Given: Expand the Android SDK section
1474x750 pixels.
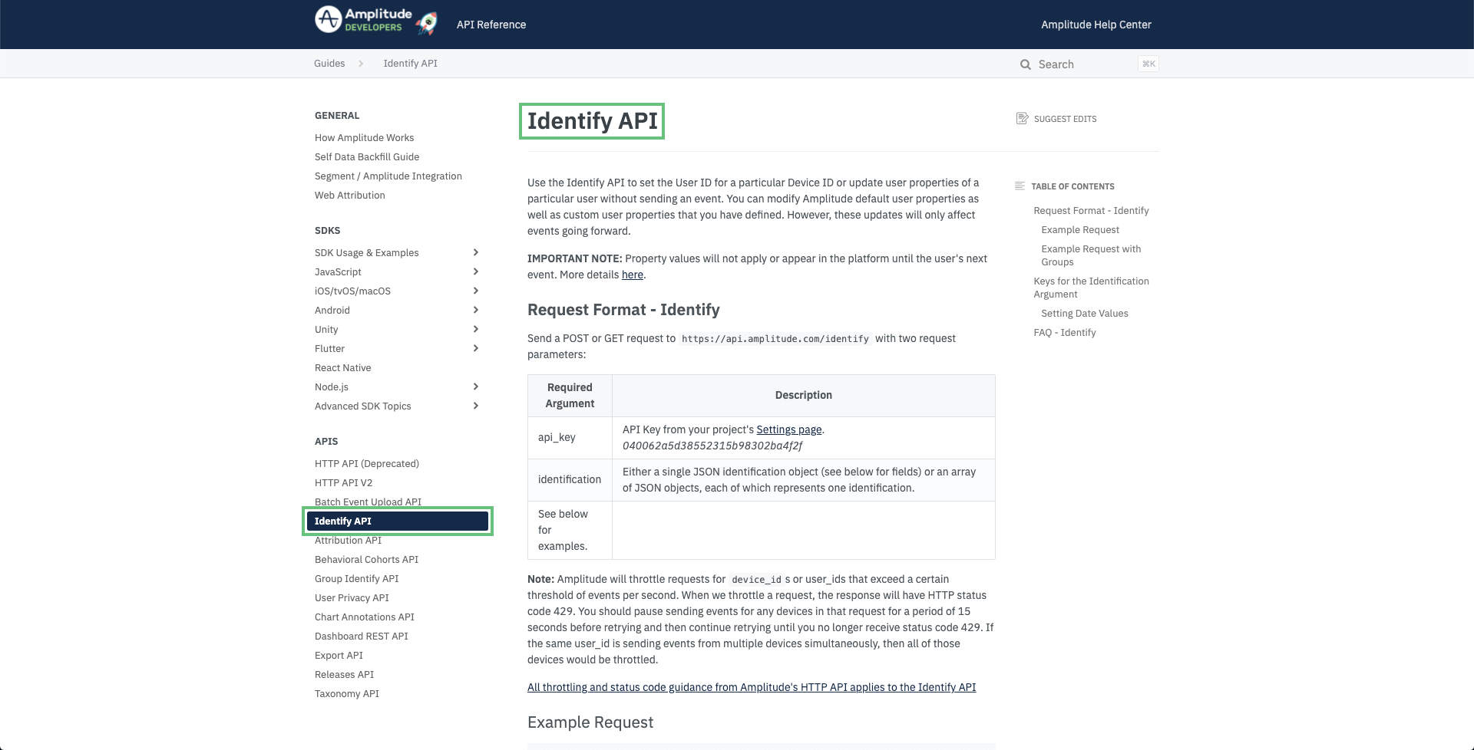Looking at the screenshot, I should (476, 310).
